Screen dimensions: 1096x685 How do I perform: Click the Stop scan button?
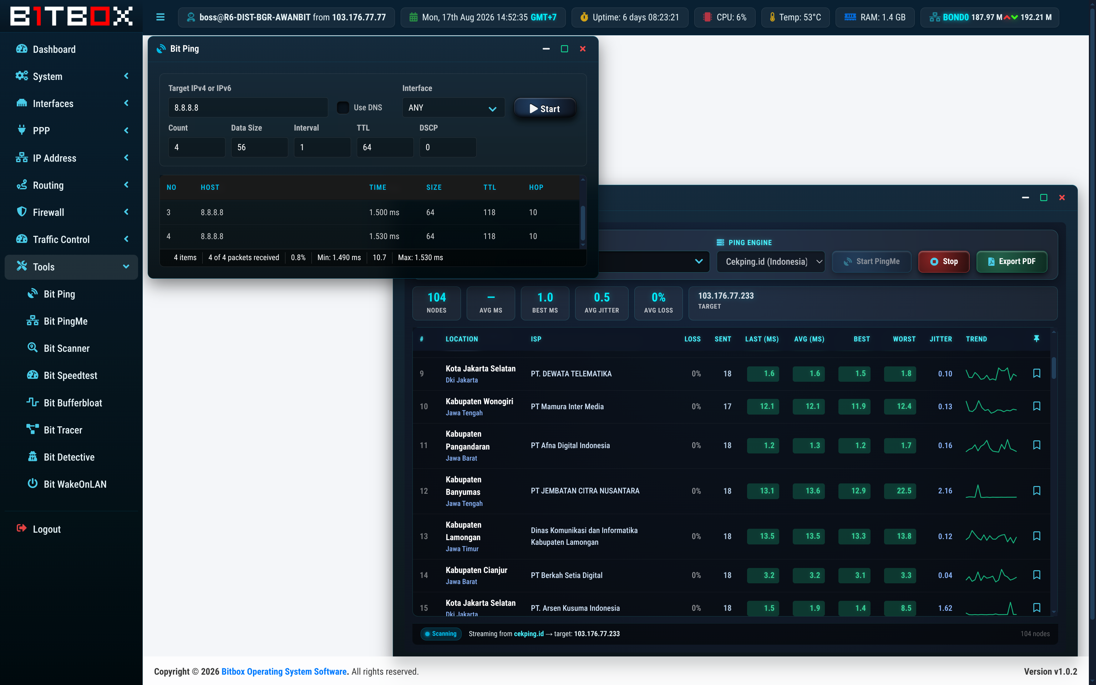(944, 262)
